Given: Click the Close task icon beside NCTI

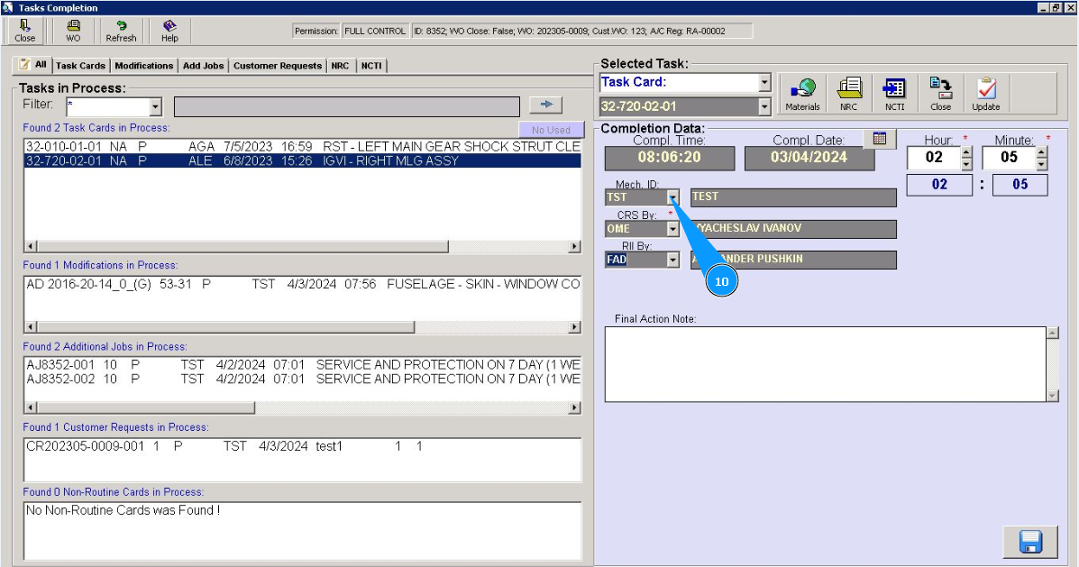Looking at the screenshot, I should pyautogui.click(x=941, y=94).
